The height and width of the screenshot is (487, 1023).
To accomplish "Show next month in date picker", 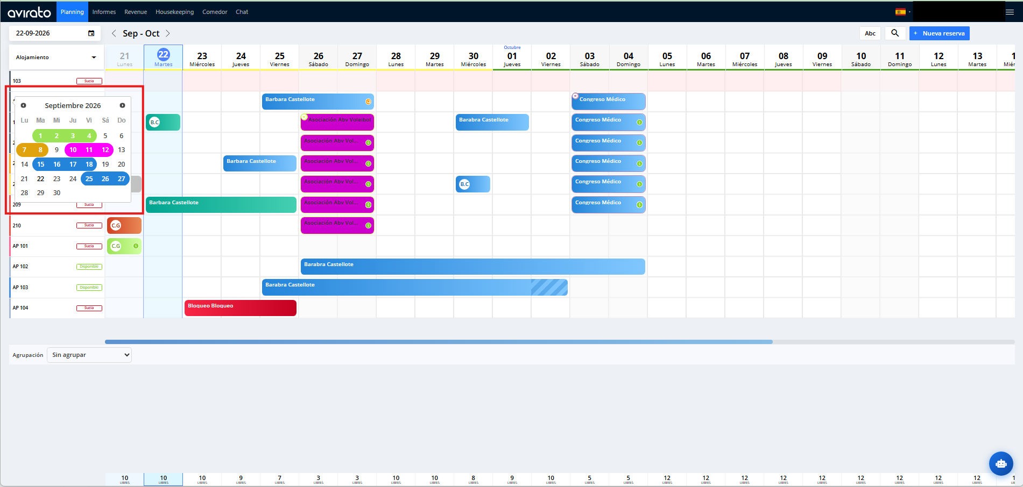I will pos(122,105).
